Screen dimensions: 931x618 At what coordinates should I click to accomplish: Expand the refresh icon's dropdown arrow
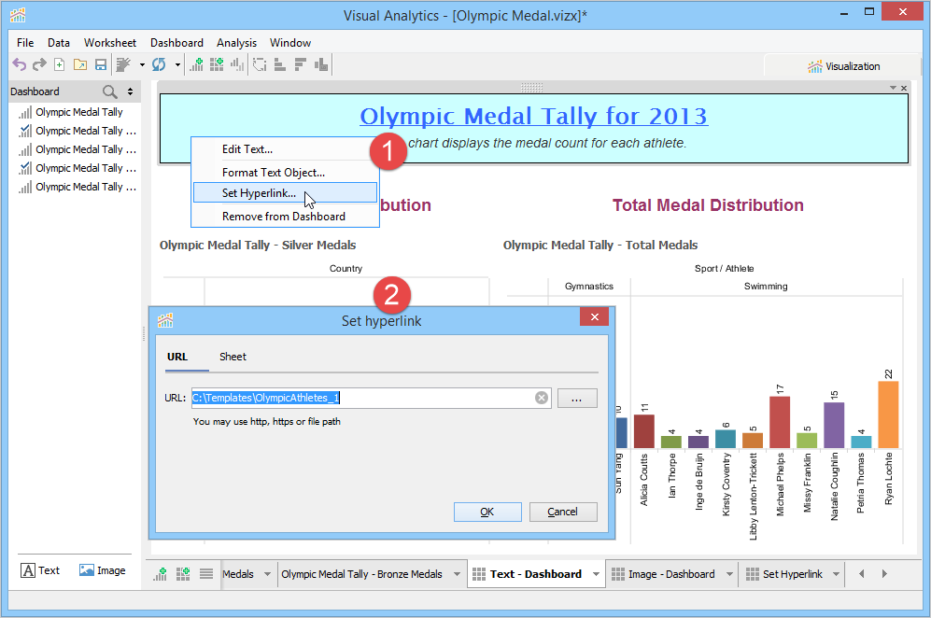[177, 64]
